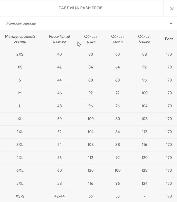Click the Рост column header
177x202 pixels.
(x=169, y=39)
